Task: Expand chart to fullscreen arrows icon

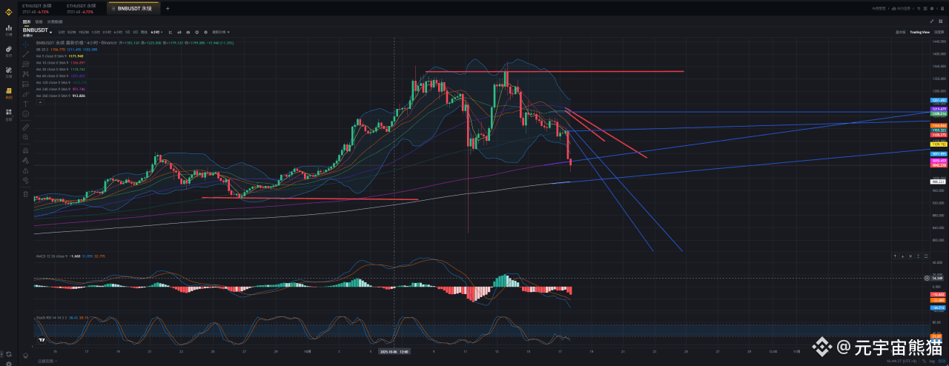Action: tap(932, 21)
